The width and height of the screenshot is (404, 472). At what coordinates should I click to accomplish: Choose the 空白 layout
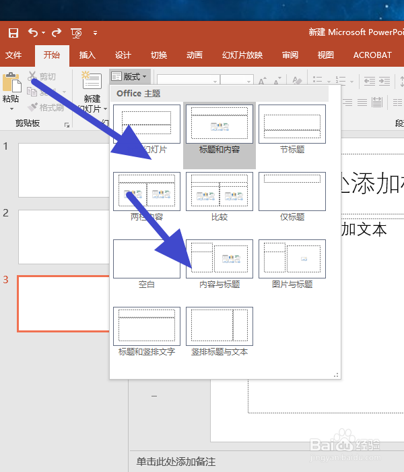(147, 264)
